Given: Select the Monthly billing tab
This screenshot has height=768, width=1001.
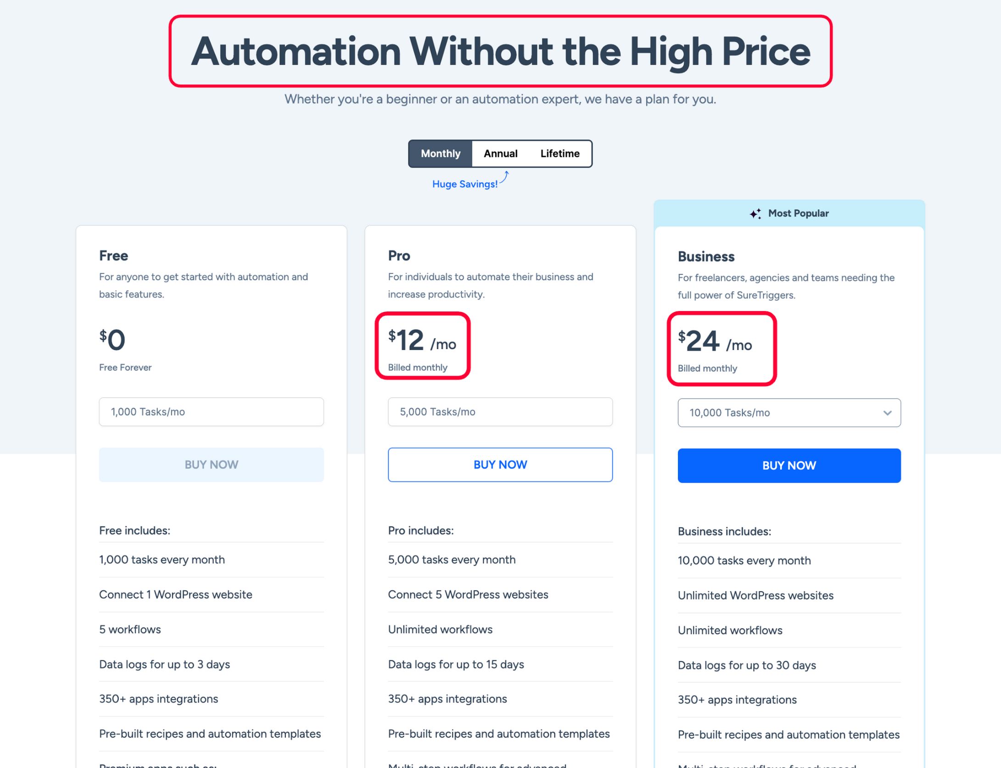Looking at the screenshot, I should click(440, 153).
